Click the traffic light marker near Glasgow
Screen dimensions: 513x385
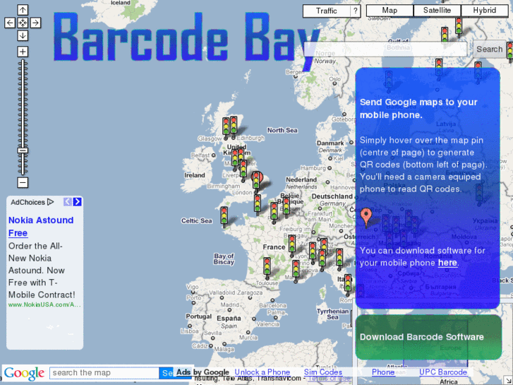tap(226, 128)
